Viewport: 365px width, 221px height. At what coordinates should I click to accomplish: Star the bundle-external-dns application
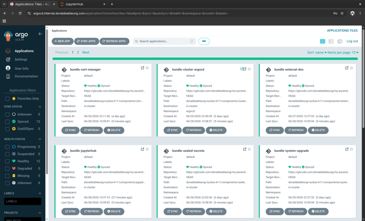pyautogui.click(x=351, y=68)
